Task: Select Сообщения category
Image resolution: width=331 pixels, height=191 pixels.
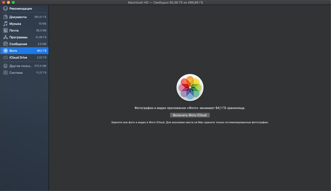Action: tap(18, 44)
